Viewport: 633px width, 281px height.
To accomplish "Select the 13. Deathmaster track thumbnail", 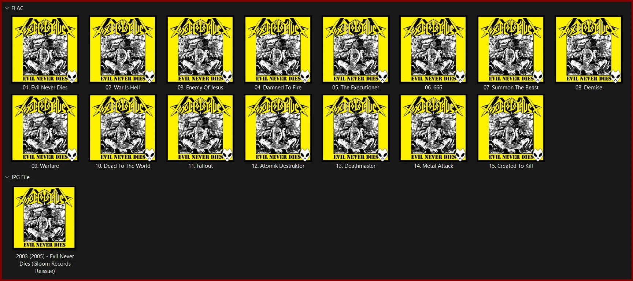I will coord(356,128).
